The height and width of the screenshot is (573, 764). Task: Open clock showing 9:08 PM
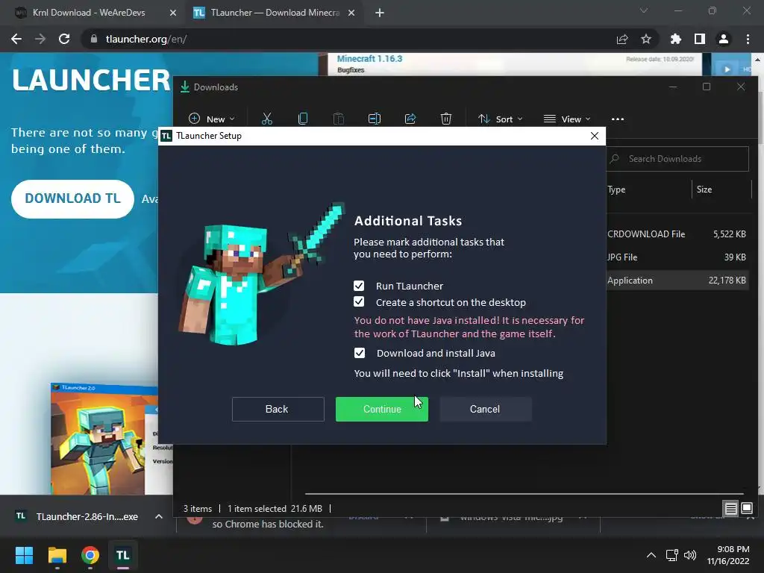click(x=728, y=555)
